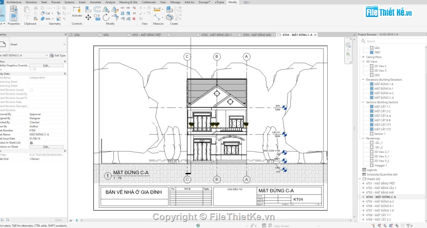Use the Mirror Draw Axis tool

point(115,9)
